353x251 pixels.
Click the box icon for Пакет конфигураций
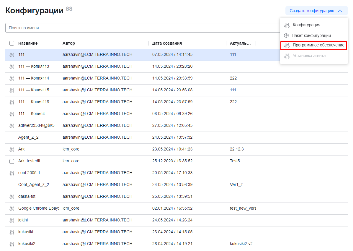click(286, 35)
